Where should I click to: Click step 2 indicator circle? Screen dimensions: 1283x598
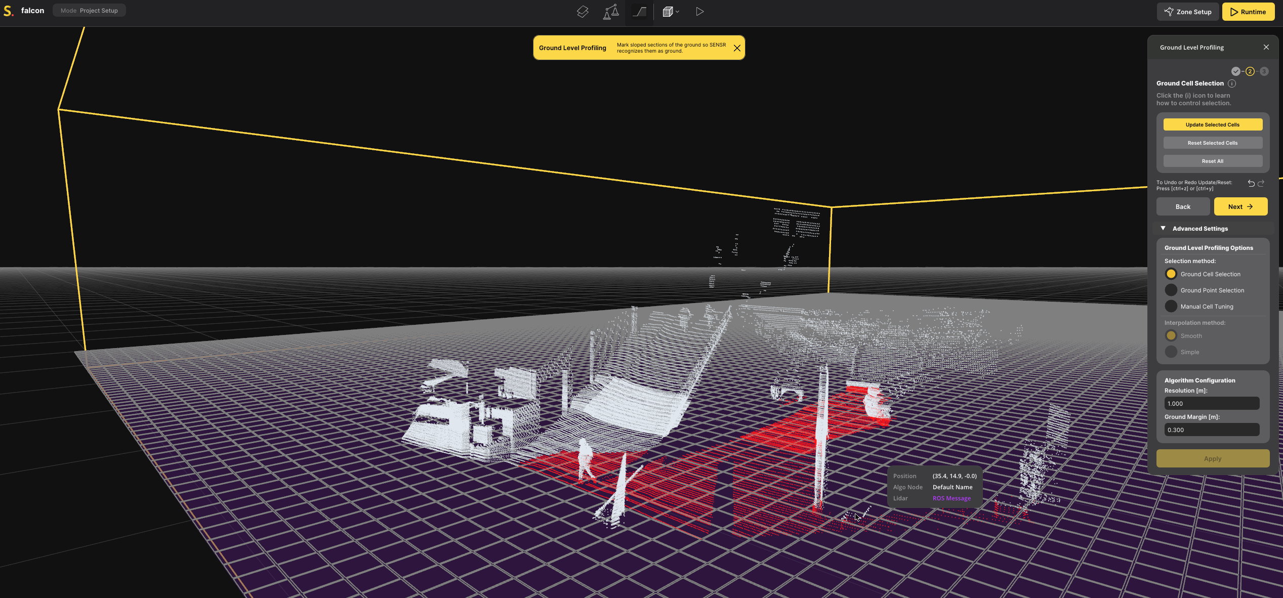click(1250, 71)
